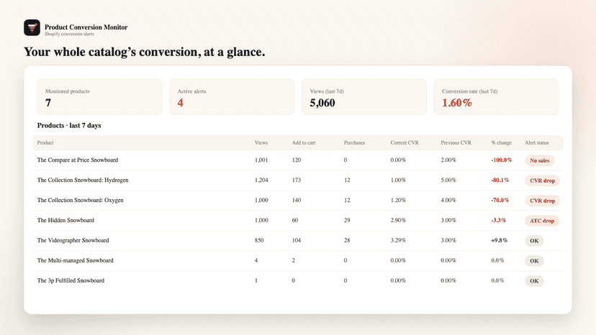Click the ATC drop alert badge
This screenshot has width=596, height=335.
542,221
